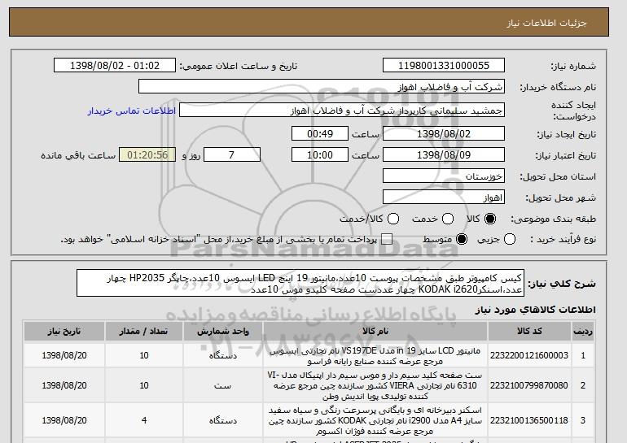Click quantity 10 in monitor row
The image size is (627, 443).
144,355
